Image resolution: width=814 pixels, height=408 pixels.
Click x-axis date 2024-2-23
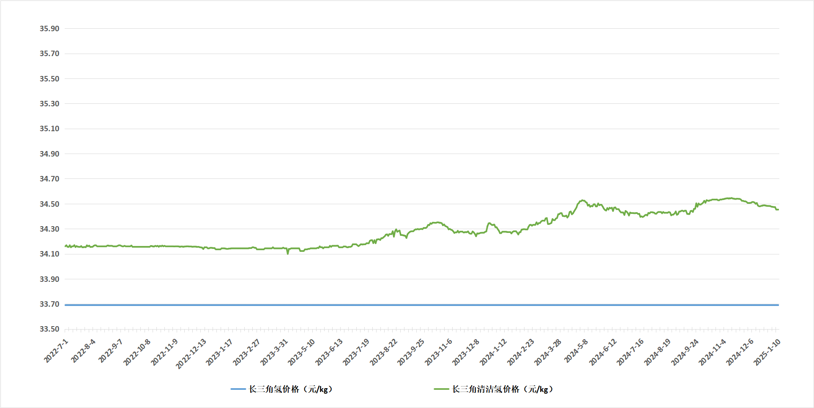pyautogui.click(x=520, y=352)
